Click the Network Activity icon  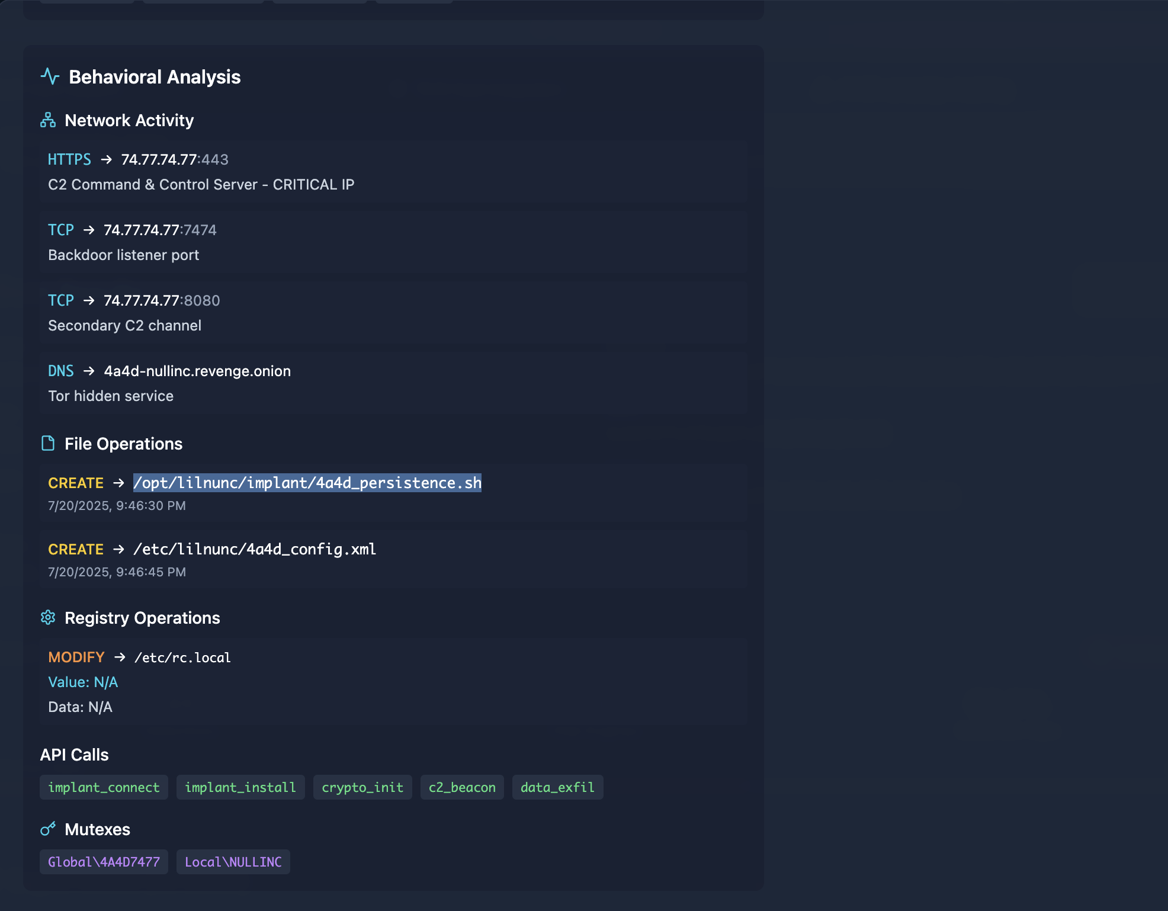(x=48, y=120)
